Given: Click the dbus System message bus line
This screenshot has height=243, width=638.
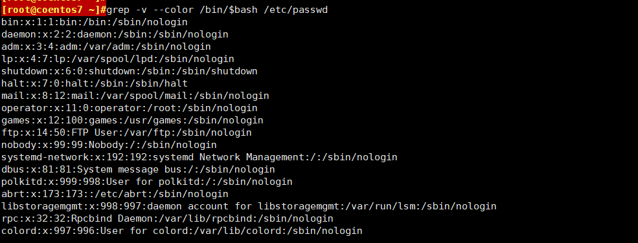Looking at the screenshot, I should (x=138, y=169).
